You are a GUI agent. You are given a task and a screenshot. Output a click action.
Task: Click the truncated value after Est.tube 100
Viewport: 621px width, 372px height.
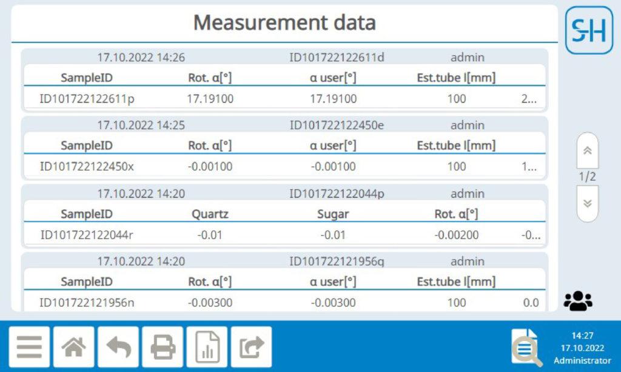point(529,98)
